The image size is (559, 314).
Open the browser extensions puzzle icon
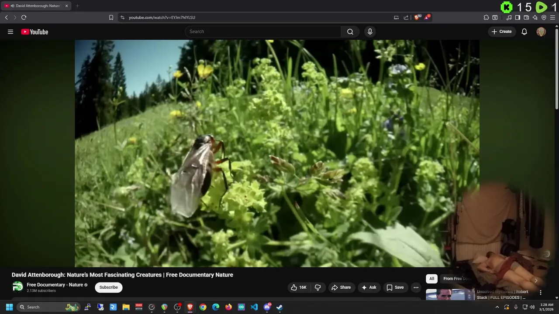click(x=486, y=17)
